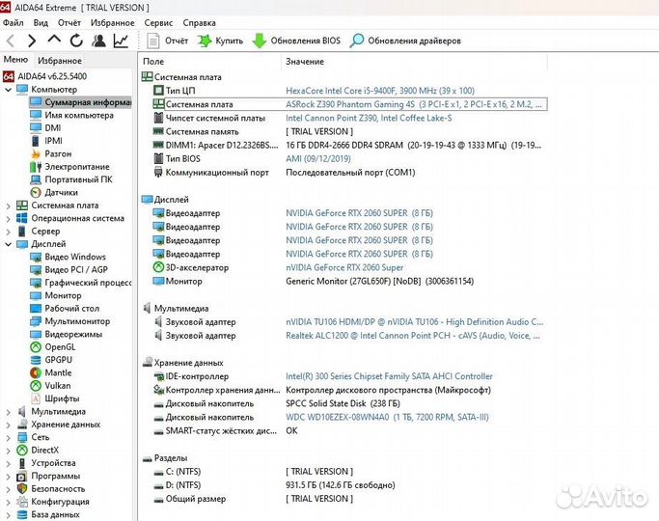659x521 pixels.
Task: Open the Отчёт menu in menu bar
Action: tap(69, 23)
